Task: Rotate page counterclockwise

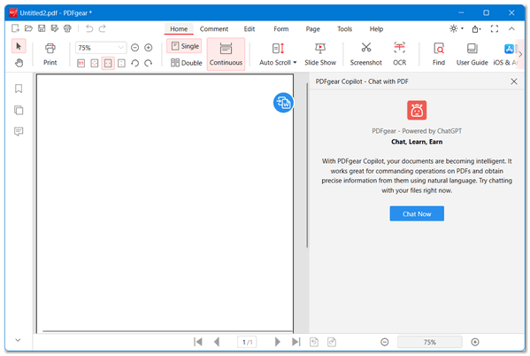Action: pos(134,63)
